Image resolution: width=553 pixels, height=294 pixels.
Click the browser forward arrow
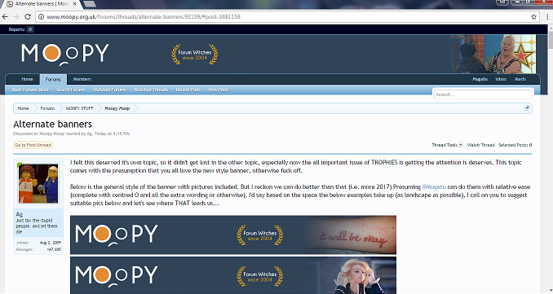(16, 16)
